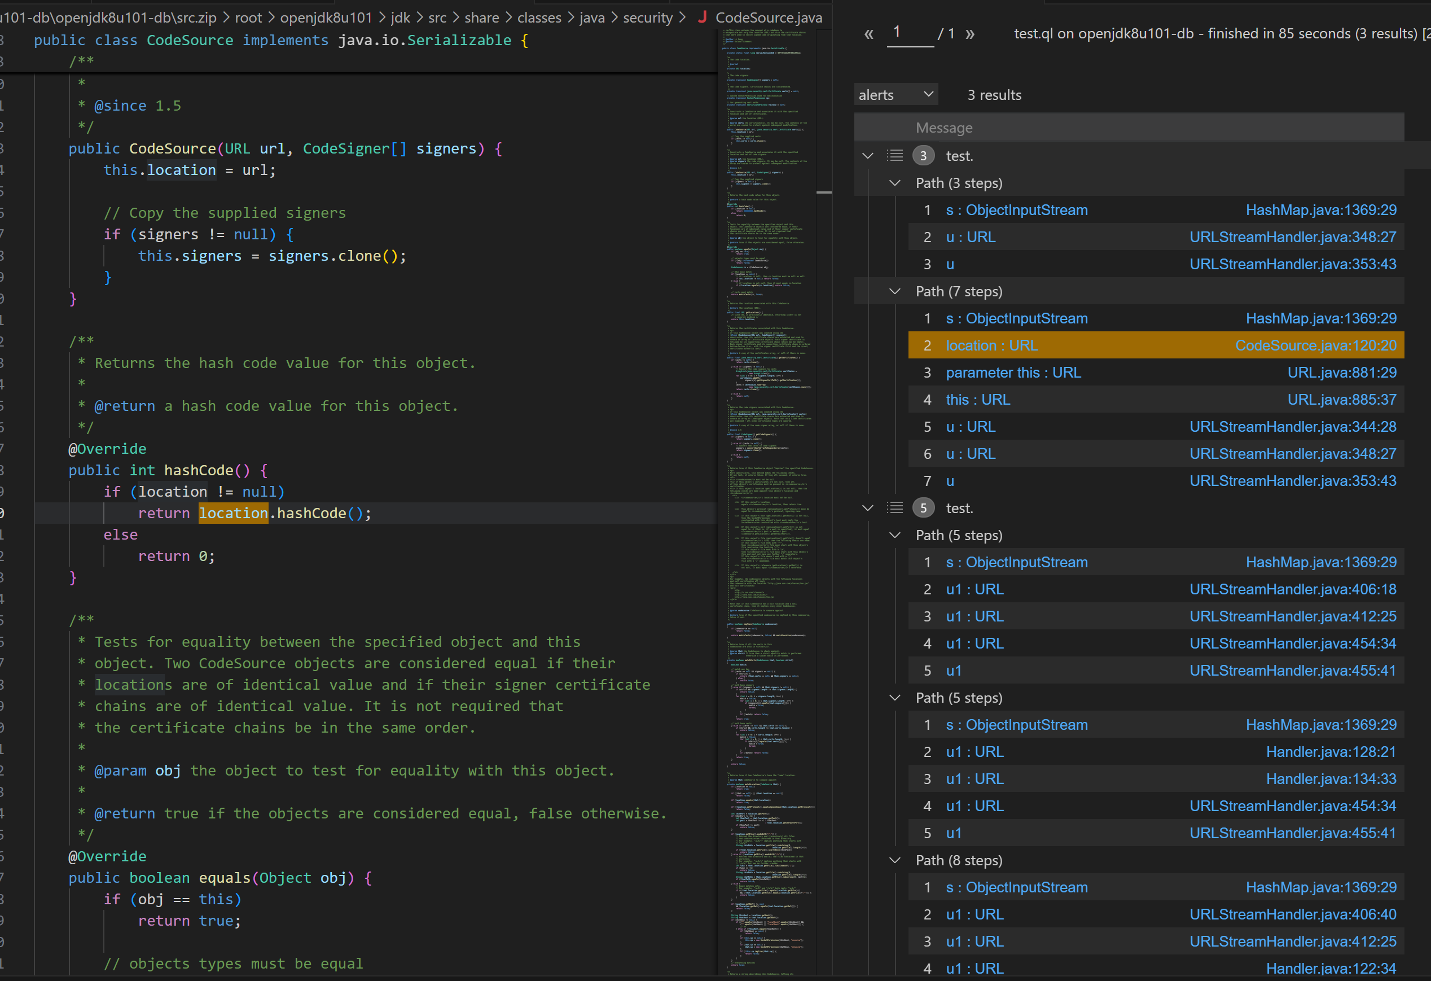Click the 'security' breadcrumb segment
The height and width of the screenshot is (981, 1431).
tap(647, 17)
